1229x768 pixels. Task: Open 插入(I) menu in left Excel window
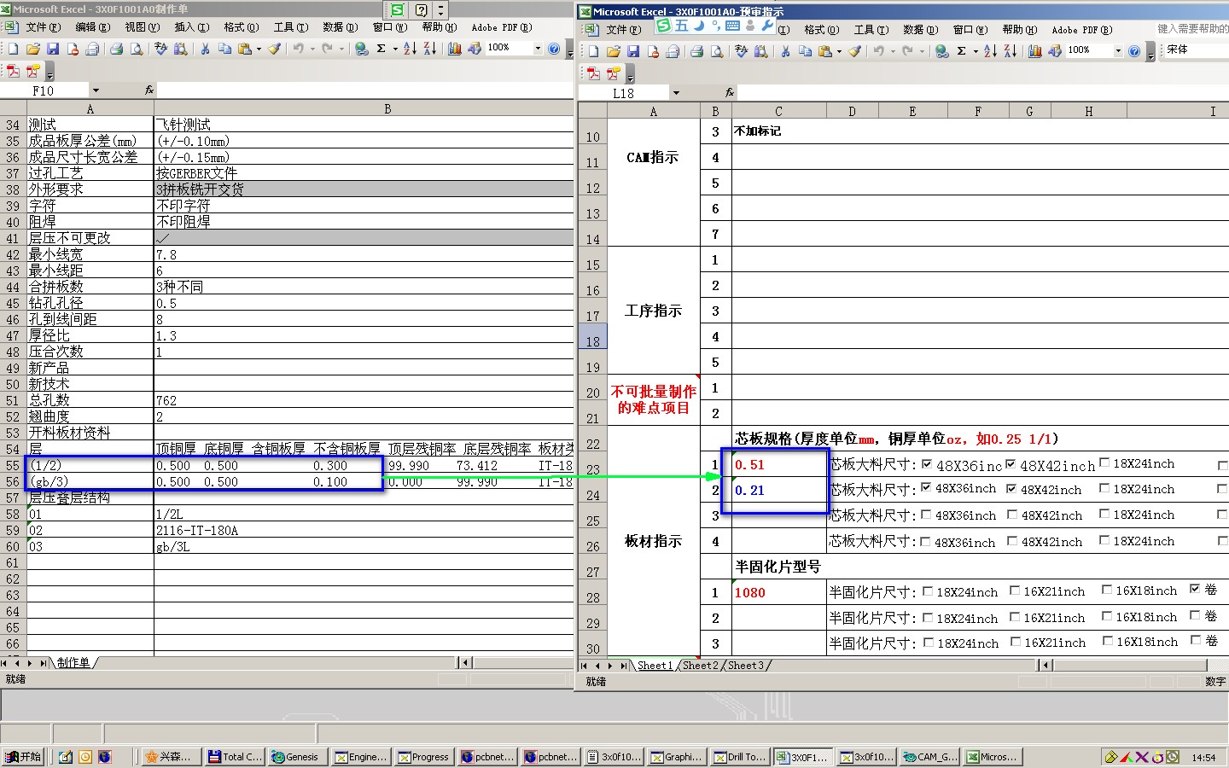pyautogui.click(x=192, y=27)
